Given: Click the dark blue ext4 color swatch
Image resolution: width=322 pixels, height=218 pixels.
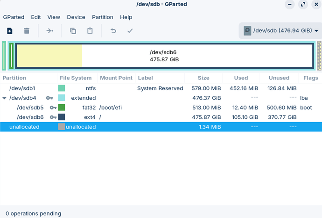Looking at the screenshot, I should pyautogui.click(x=62, y=117).
